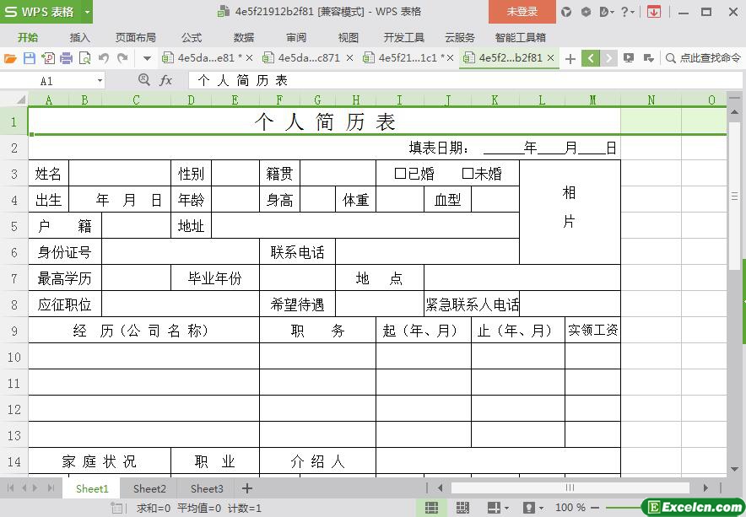Switch to normal view in status bar
The width and height of the screenshot is (746, 517).
431,508
